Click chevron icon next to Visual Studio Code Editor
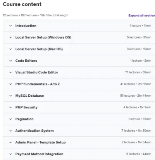The width and height of the screenshot is (155, 160). coord(10,72)
